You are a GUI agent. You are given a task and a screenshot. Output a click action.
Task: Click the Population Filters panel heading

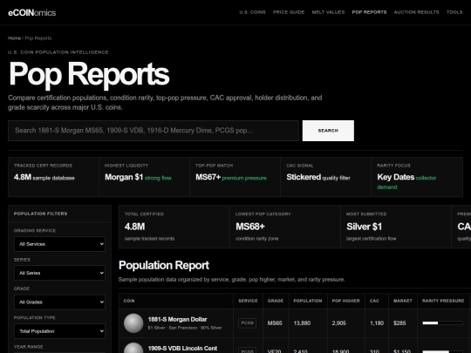(40, 214)
